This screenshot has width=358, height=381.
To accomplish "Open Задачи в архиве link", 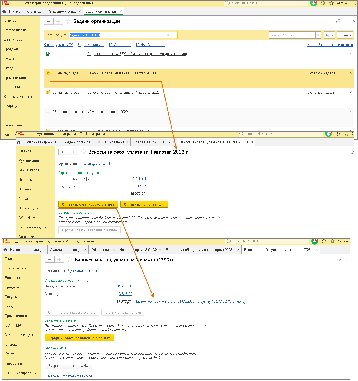I will (x=91, y=45).
